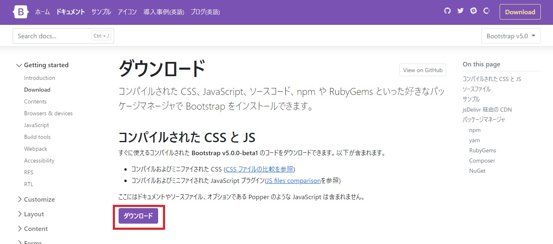Screen dimensions: 553x244
Task: Select Webpack in the sidebar
Action: point(35,149)
